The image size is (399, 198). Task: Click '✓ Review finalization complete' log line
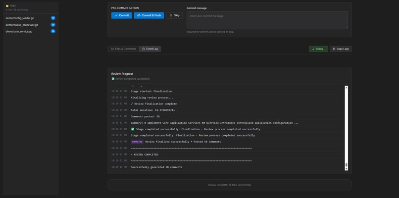[x=153, y=104]
